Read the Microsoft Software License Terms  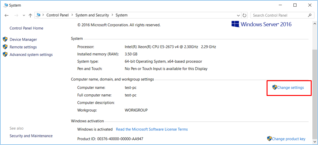(x=152, y=129)
